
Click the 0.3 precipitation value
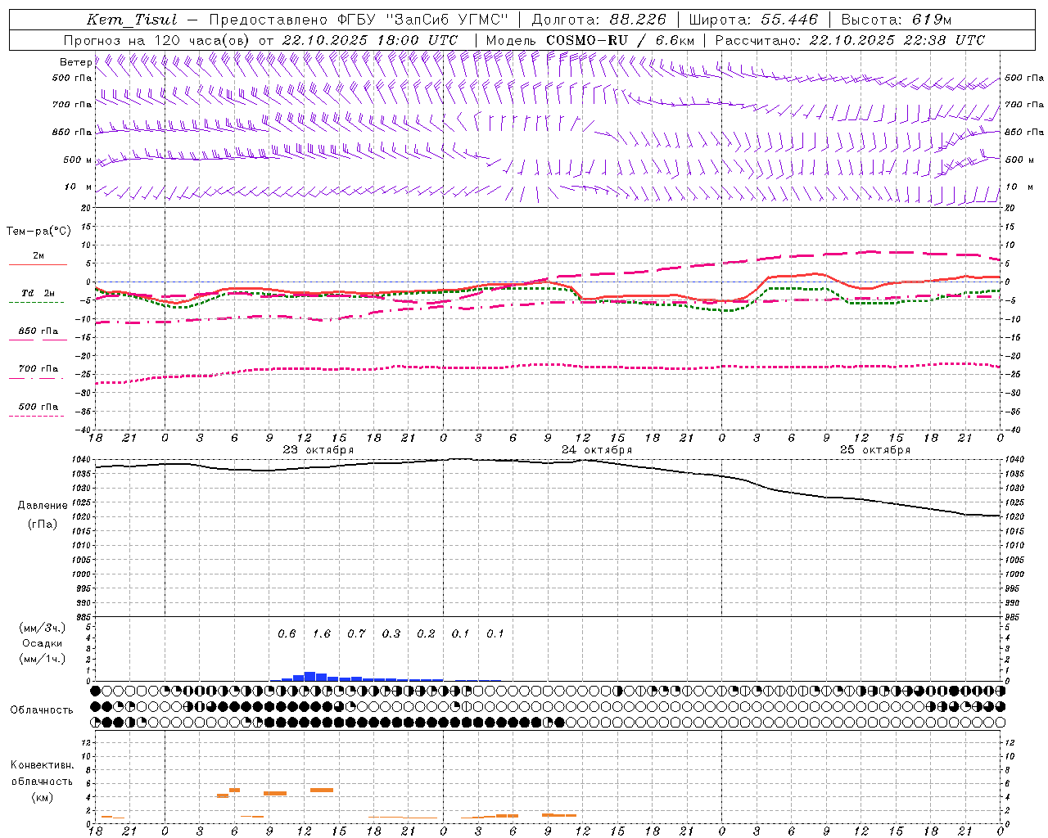point(391,633)
